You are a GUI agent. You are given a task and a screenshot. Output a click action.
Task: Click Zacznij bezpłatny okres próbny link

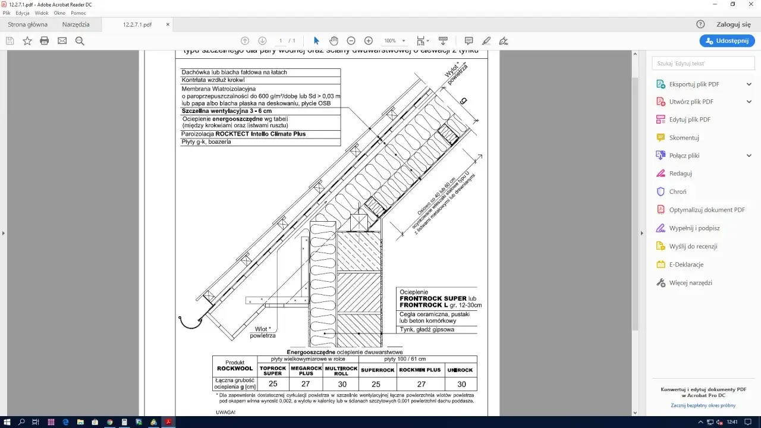[703, 405]
